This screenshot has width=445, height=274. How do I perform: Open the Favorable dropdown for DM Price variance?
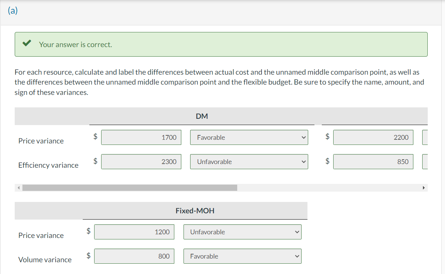(x=249, y=137)
